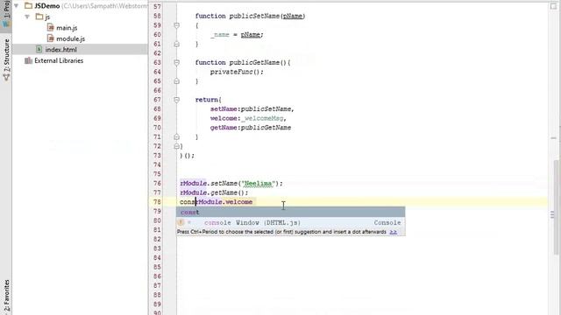Click "setName" key on line 68
The height and width of the screenshot is (315, 561).
tap(224, 108)
